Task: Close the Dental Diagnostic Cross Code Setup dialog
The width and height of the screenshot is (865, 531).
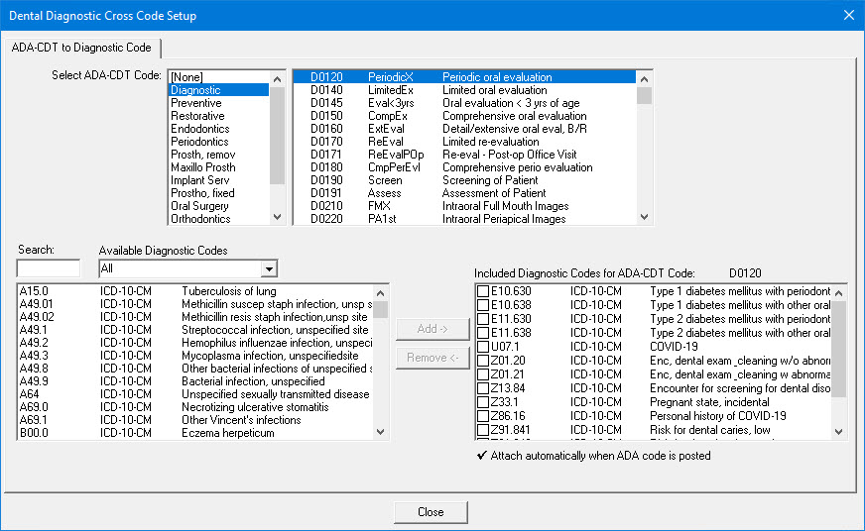Action: point(847,16)
